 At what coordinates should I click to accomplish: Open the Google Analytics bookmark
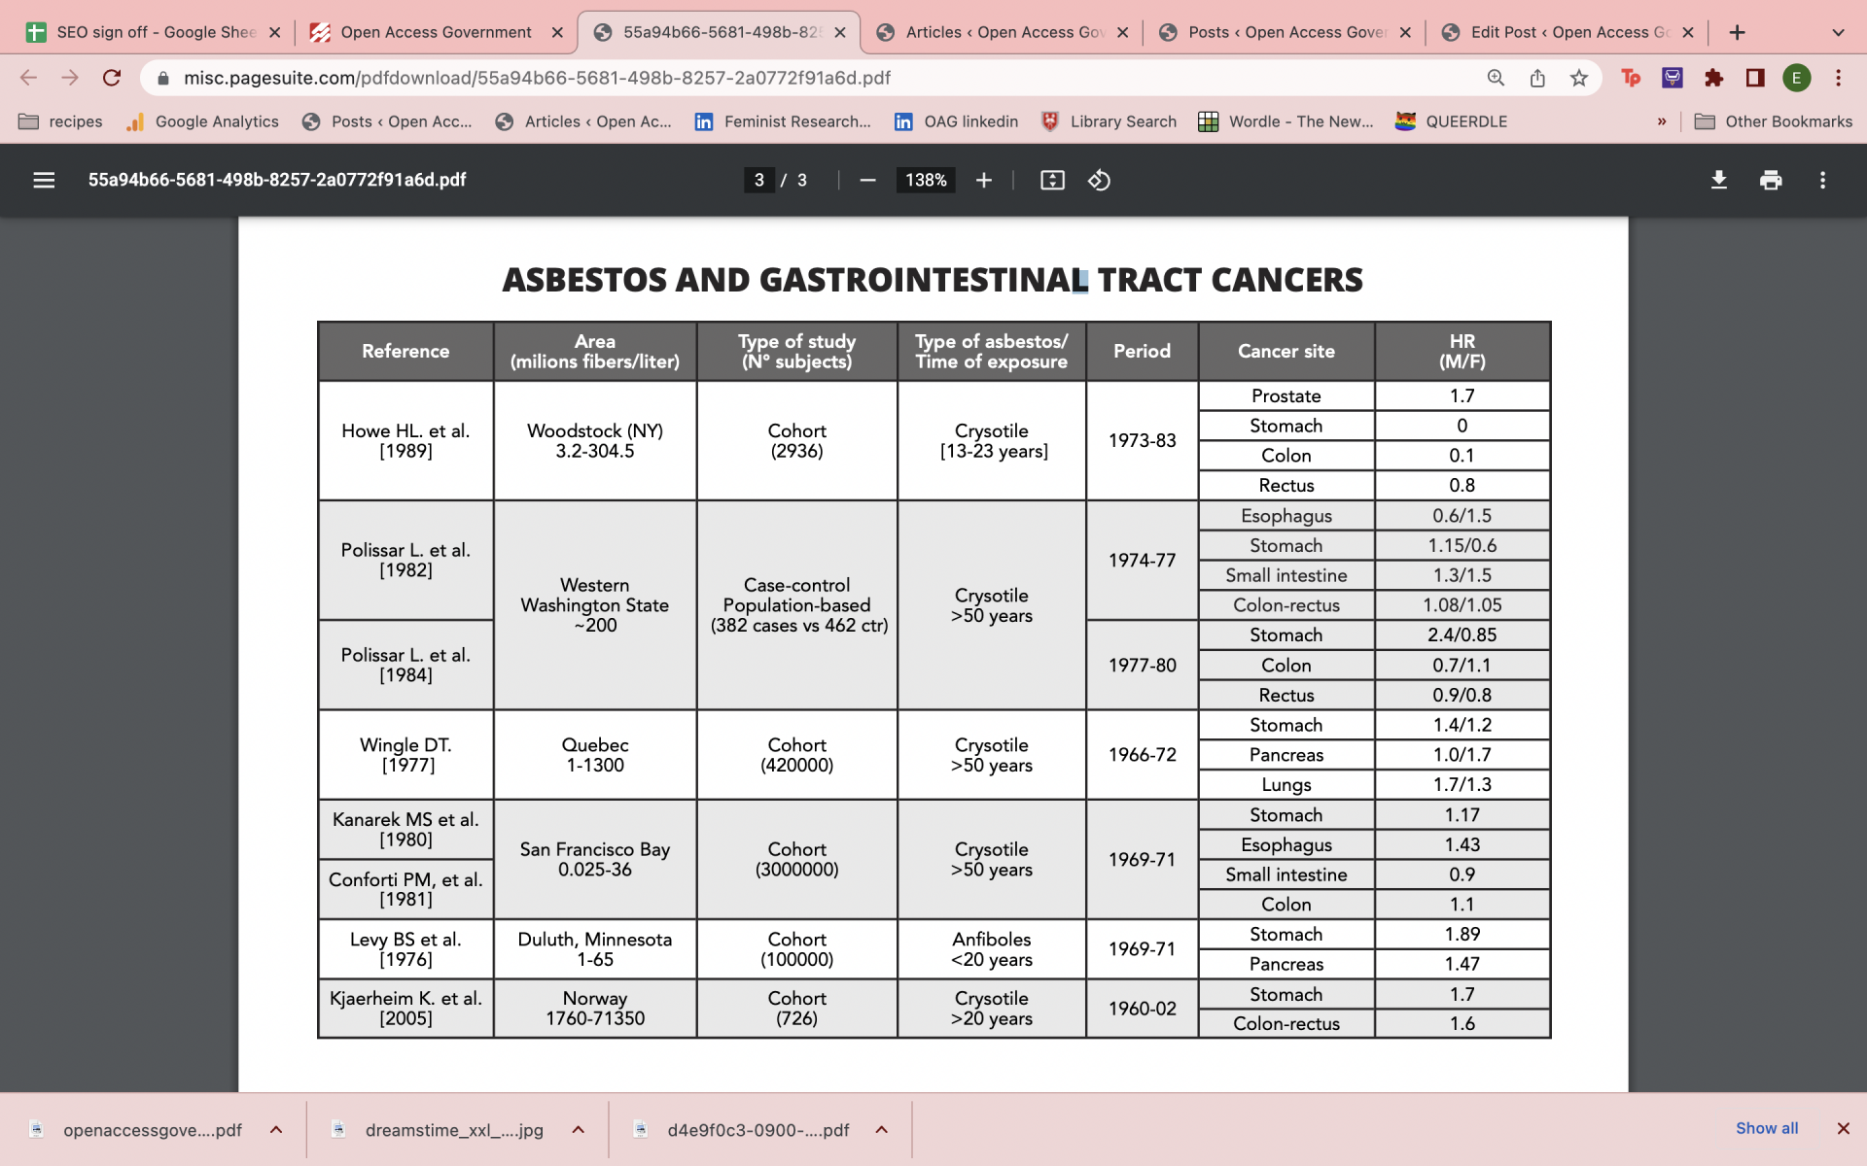click(202, 121)
